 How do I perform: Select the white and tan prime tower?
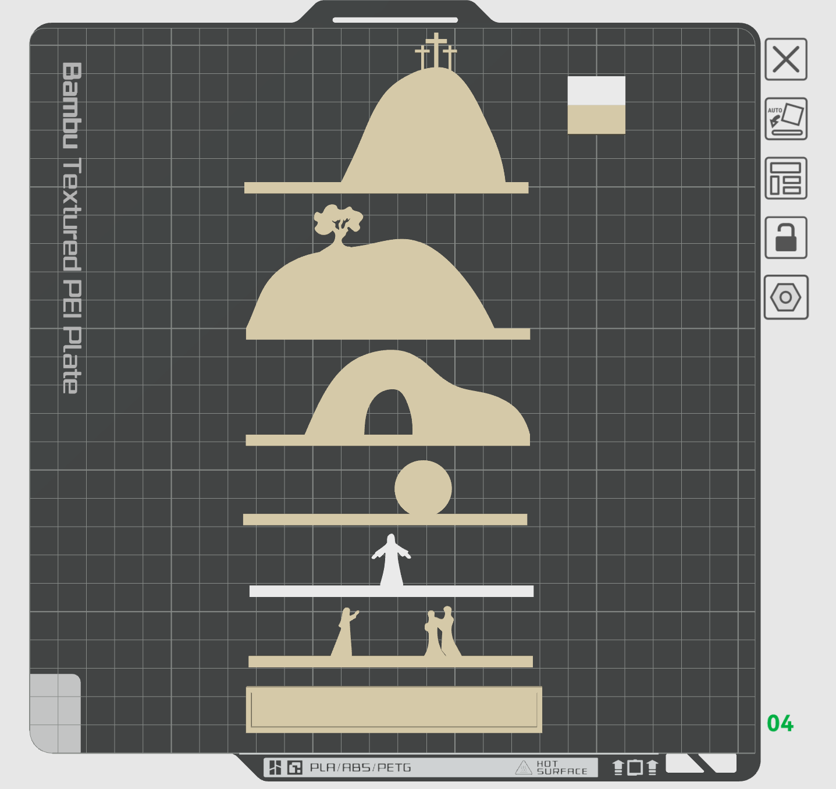point(596,105)
